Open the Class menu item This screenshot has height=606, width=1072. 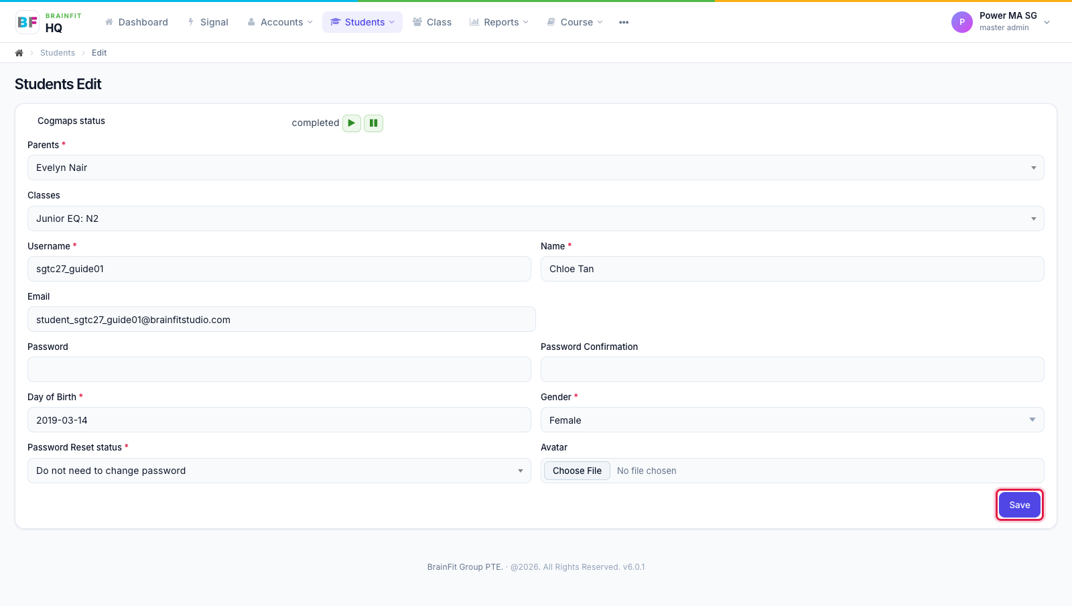[x=432, y=22]
